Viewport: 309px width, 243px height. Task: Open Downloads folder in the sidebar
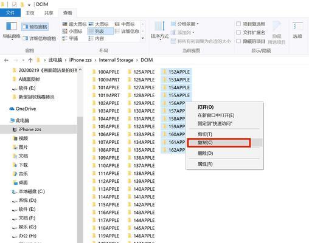pyautogui.click(x=20, y=165)
